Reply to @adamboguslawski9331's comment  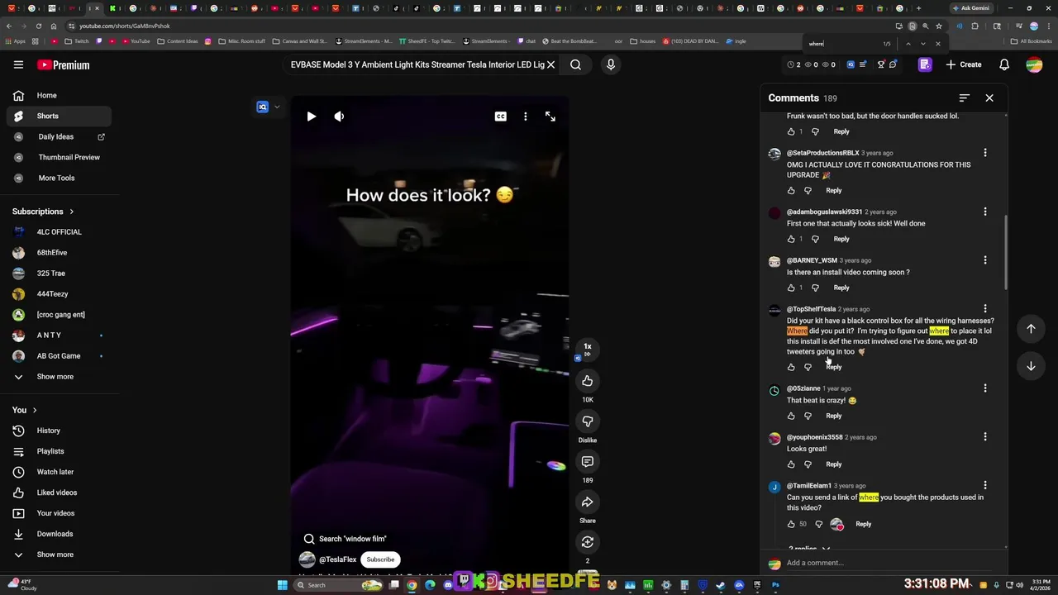click(x=841, y=239)
